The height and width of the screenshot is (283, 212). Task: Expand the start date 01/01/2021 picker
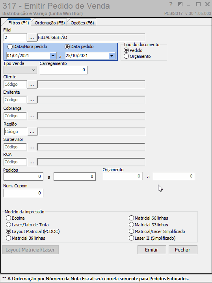pos(53,55)
